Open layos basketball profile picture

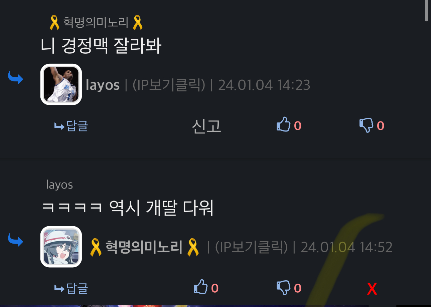[x=61, y=84]
